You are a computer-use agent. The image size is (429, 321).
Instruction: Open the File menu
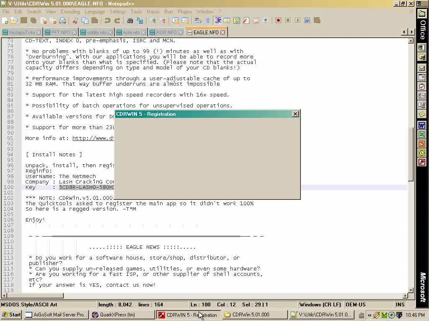pos(6,11)
